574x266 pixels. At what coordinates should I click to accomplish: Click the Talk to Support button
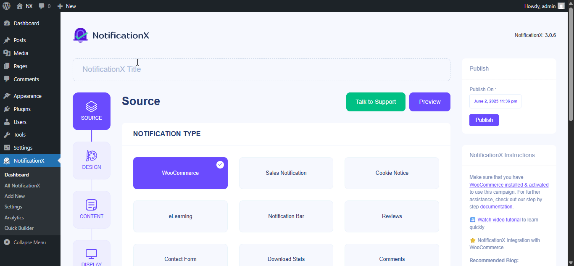(x=376, y=102)
